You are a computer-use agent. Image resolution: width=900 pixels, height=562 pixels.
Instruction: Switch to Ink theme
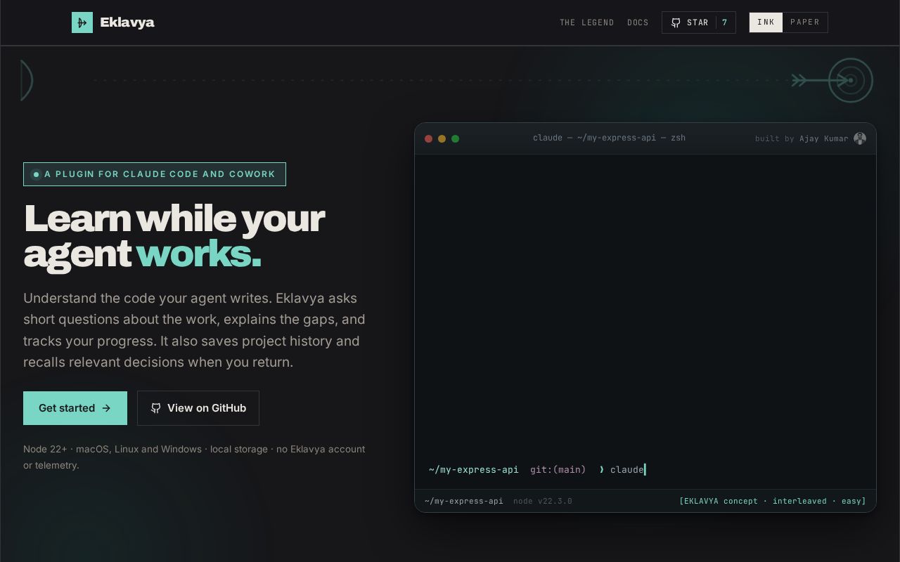(x=766, y=22)
